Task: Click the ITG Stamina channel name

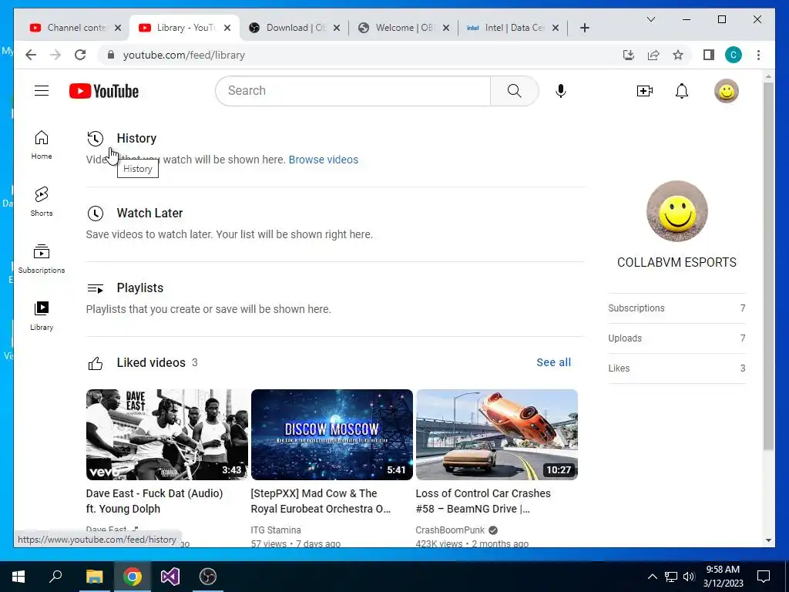Action: click(276, 530)
